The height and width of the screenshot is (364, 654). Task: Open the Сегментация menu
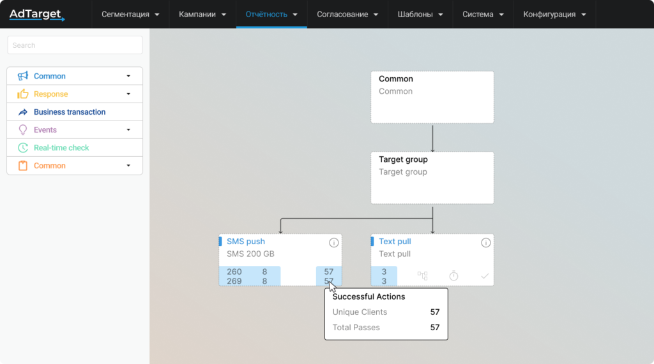(130, 14)
